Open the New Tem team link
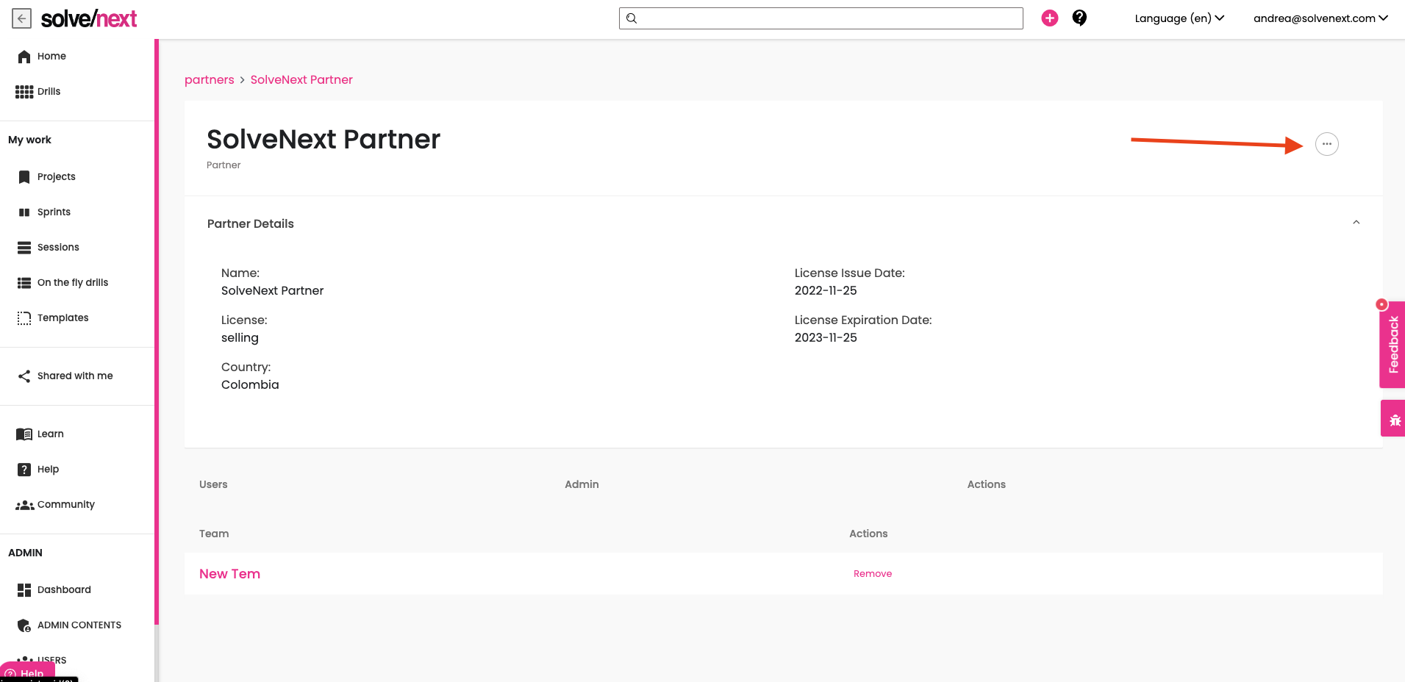The image size is (1405, 682). click(x=229, y=574)
